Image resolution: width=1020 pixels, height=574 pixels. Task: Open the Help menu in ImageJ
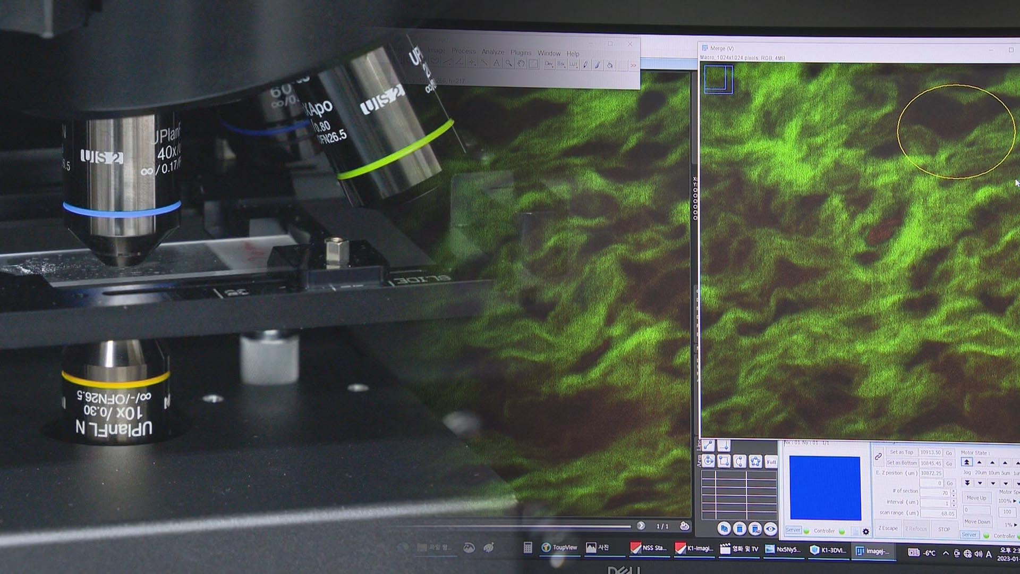click(573, 54)
